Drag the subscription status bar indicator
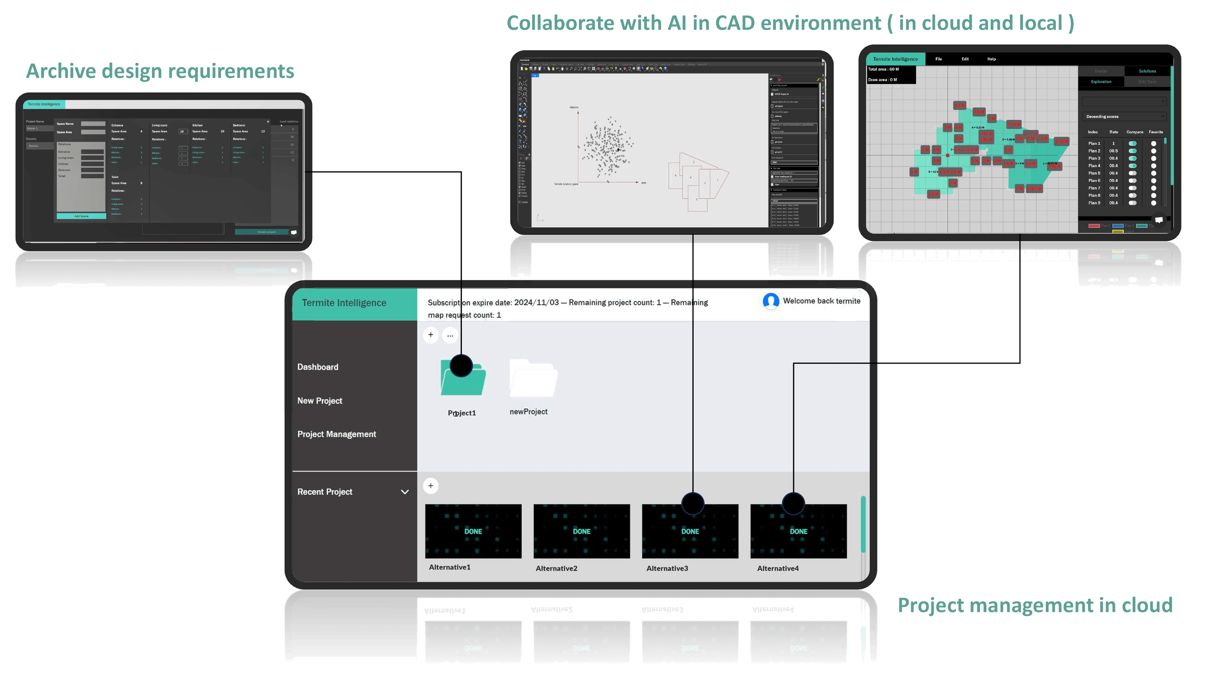 (x=567, y=308)
